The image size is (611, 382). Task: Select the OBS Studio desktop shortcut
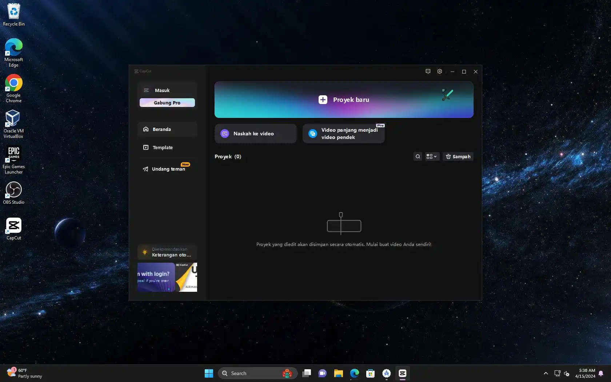(x=14, y=193)
